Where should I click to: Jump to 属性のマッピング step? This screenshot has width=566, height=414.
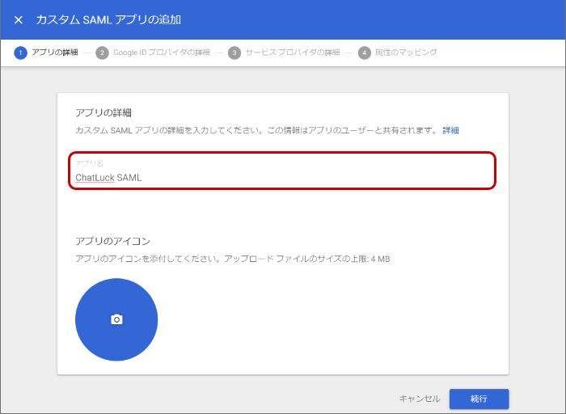(x=406, y=53)
